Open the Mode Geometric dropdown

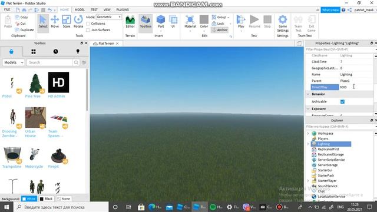click(x=108, y=17)
